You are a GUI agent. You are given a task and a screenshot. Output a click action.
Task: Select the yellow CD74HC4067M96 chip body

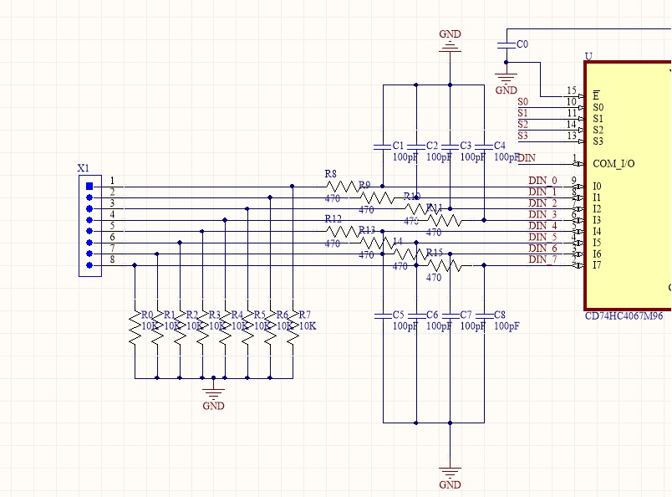coord(629,186)
